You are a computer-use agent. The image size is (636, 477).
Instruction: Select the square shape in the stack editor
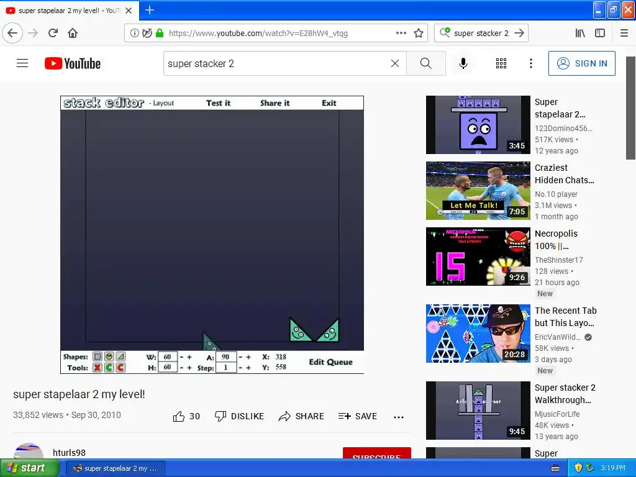click(98, 357)
